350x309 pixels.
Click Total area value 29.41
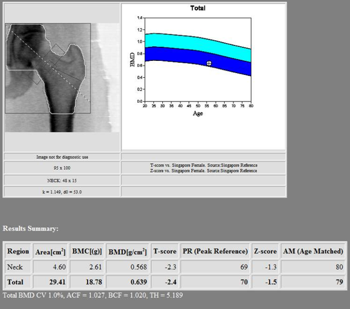[x=57, y=282]
